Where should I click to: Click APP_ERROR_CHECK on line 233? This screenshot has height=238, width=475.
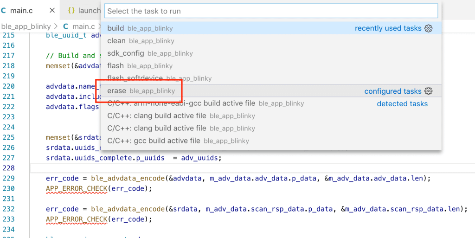click(x=77, y=219)
